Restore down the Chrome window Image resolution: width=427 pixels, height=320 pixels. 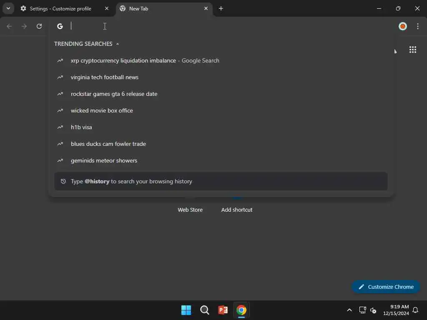pyautogui.click(x=398, y=8)
